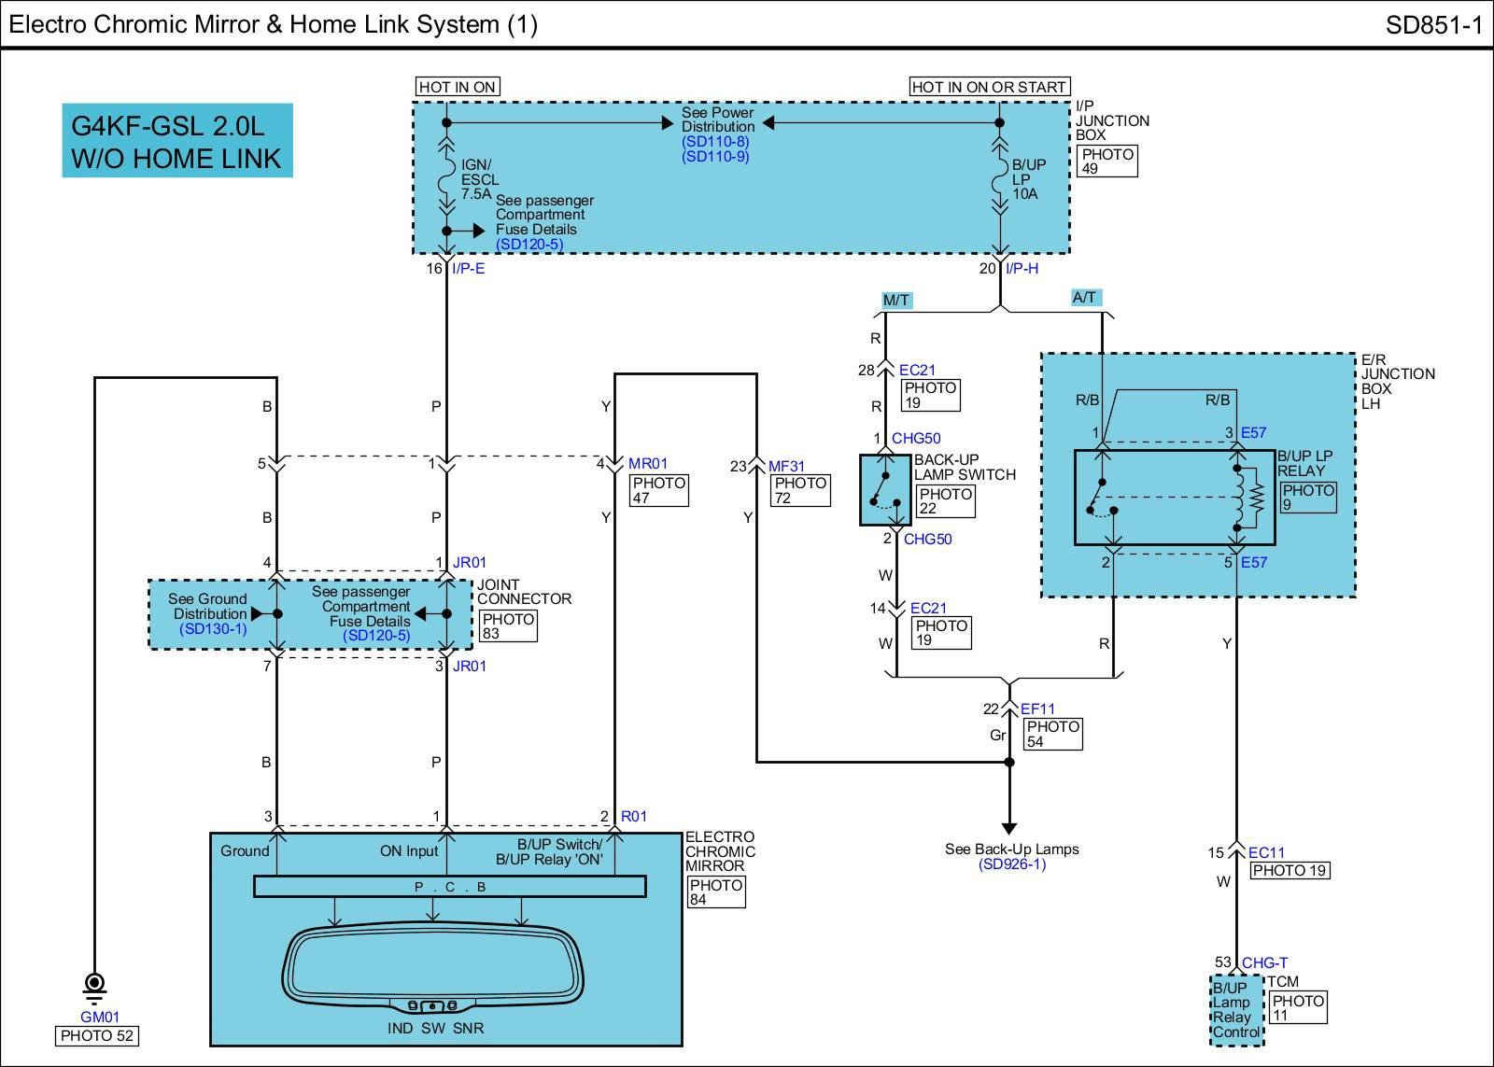Open SD130-1 ground distribution reference
This screenshot has height=1067, width=1494.
(x=213, y=629)
